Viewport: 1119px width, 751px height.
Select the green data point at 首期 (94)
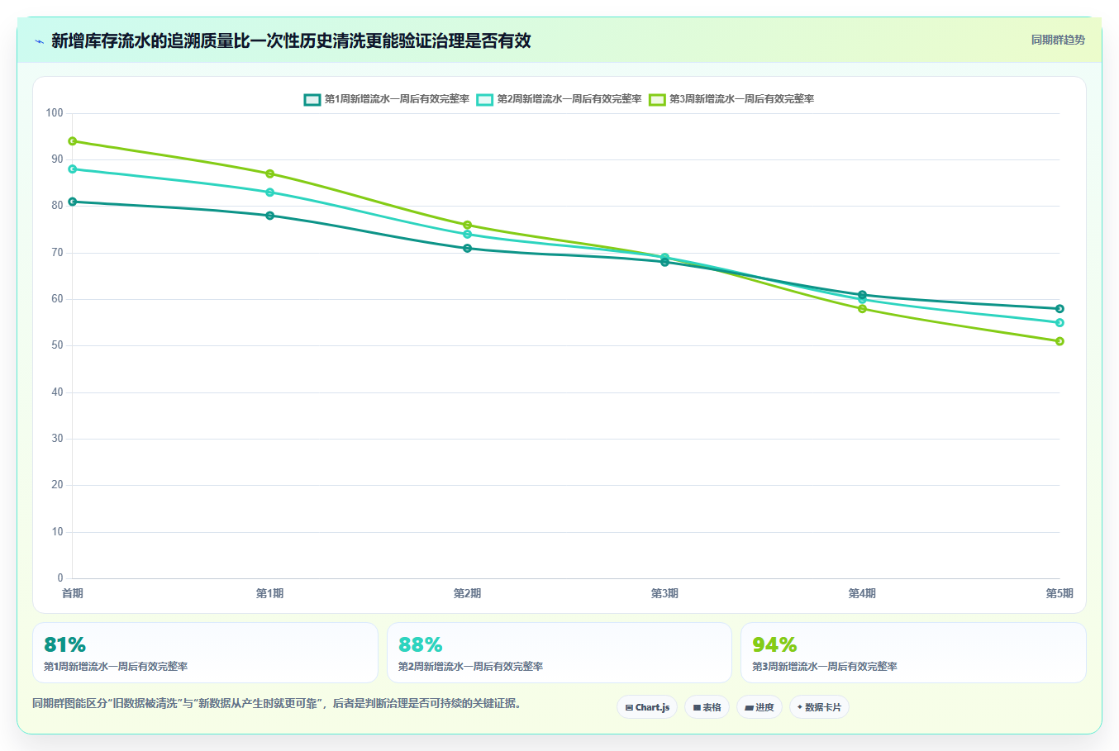click(73, 141)
